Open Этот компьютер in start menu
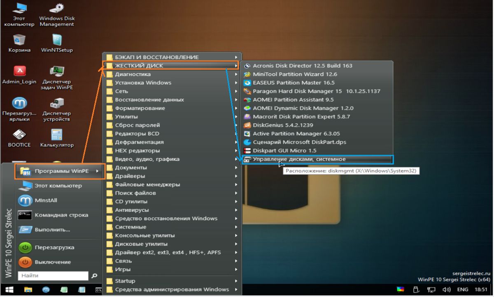The image size is (494, 297). (x=59, y=186)
